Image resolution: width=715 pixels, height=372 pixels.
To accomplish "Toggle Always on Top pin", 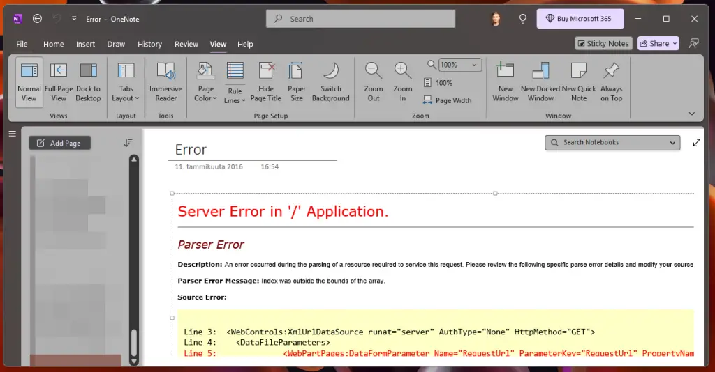I will click(x=611, y=82).
